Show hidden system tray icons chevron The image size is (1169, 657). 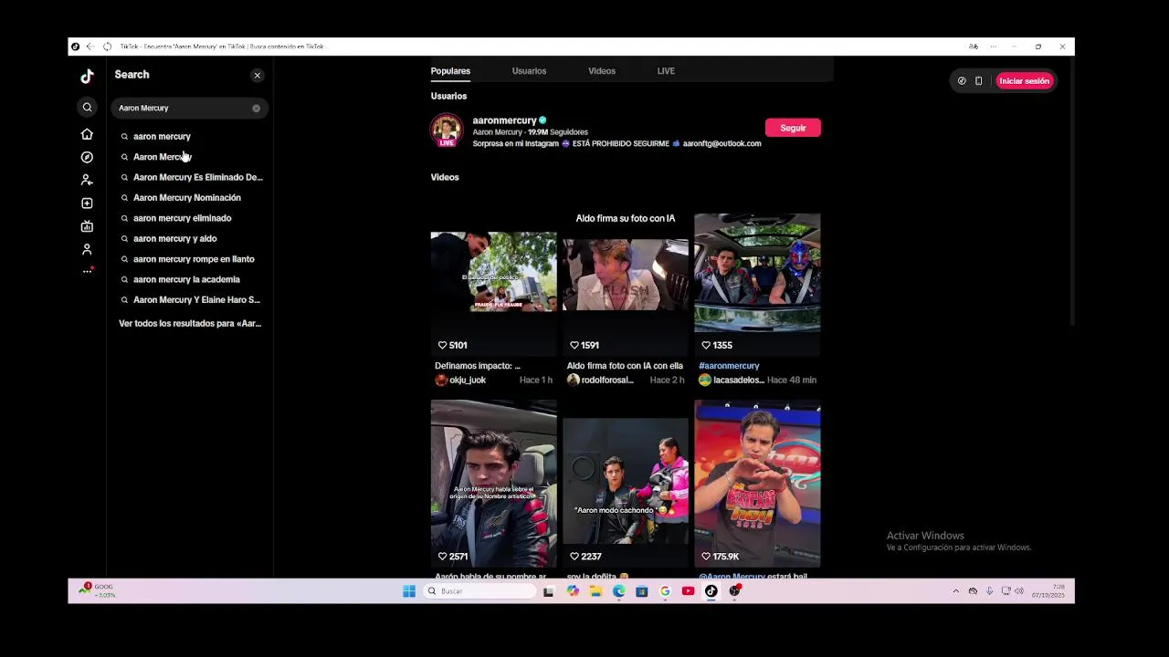click(x=956, y=591)
